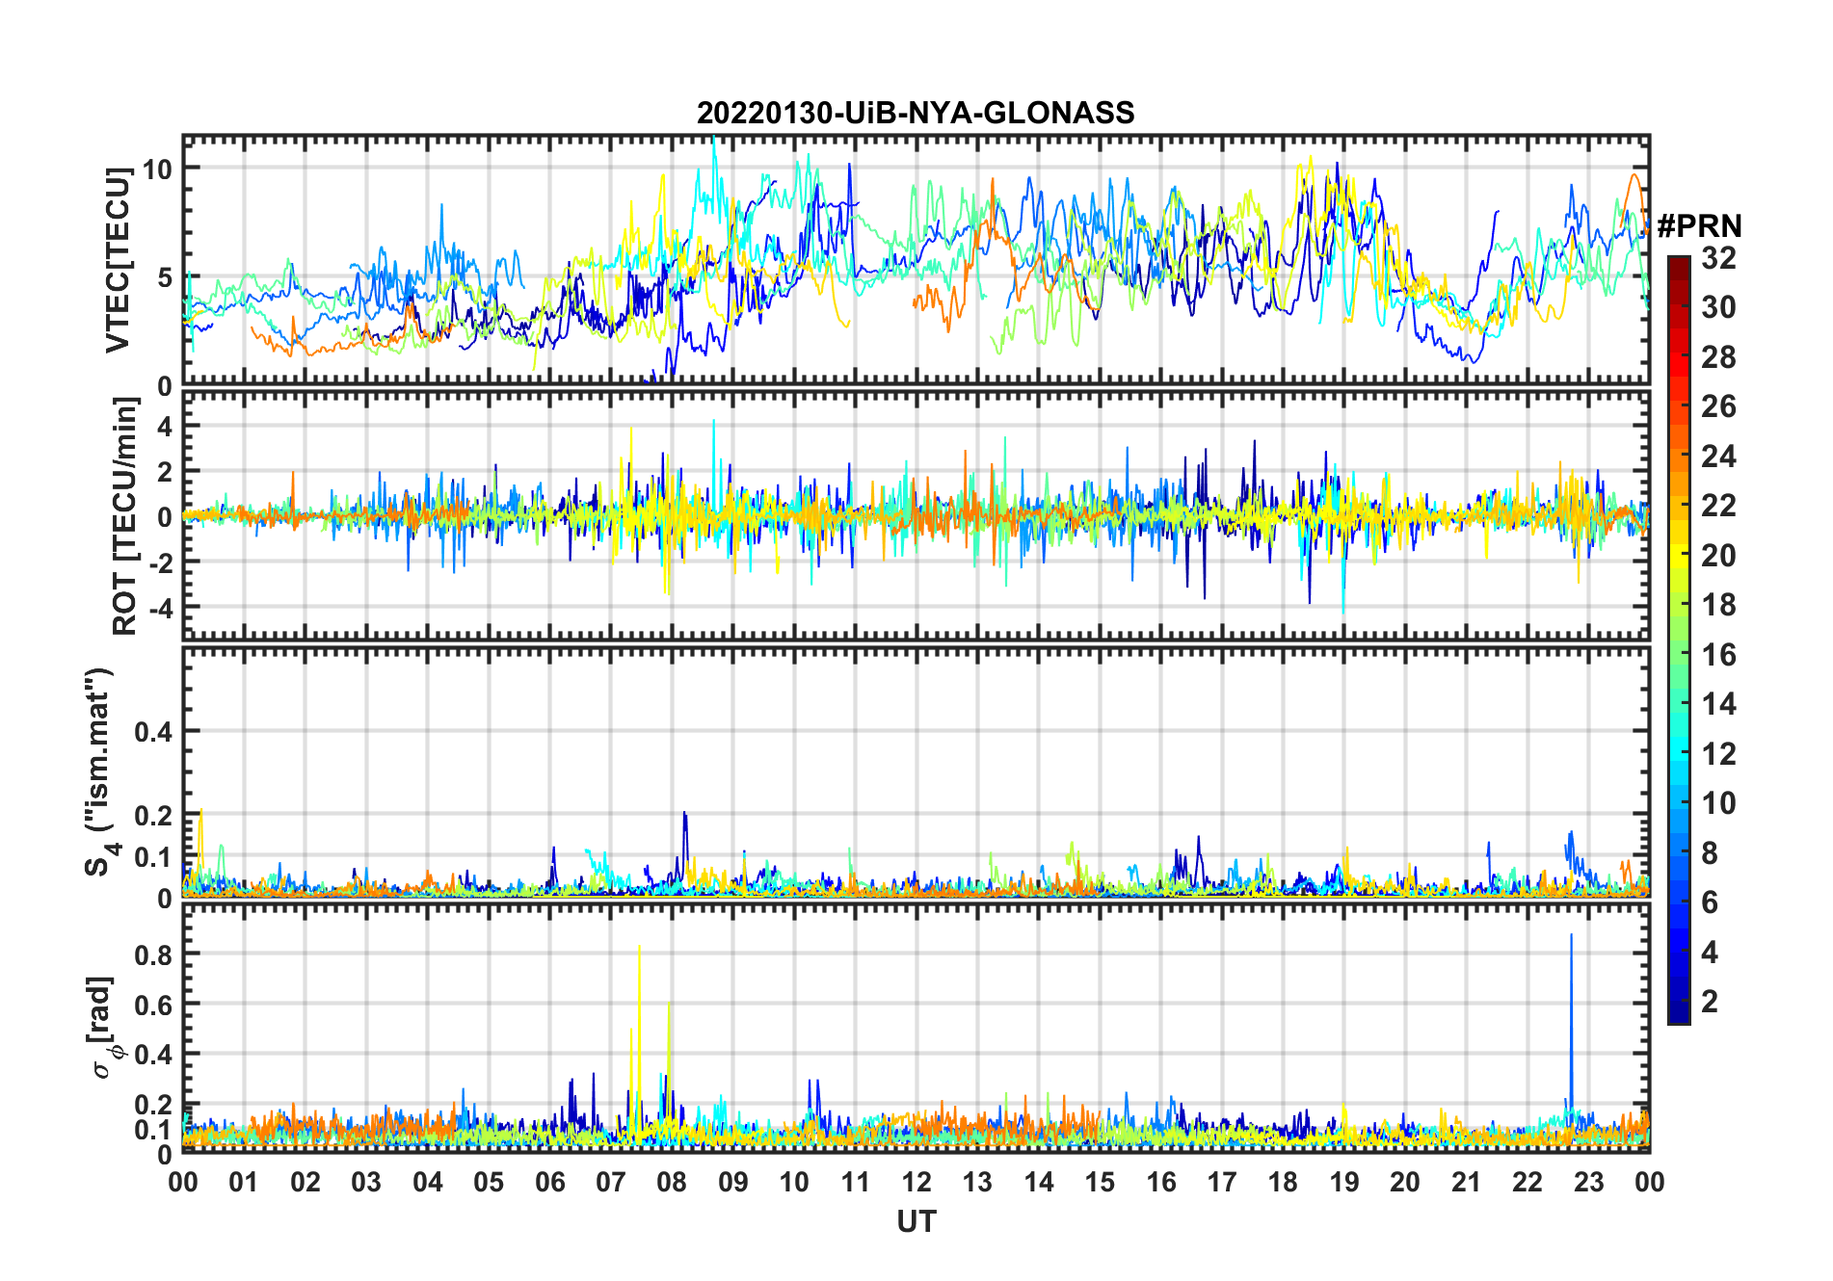Click the 0.6 tick on sigma-phi axis
This screenshot has width=1833, height=1281.
coord(153,1004)
